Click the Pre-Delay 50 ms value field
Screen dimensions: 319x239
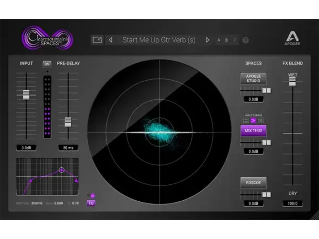(68, 148)
